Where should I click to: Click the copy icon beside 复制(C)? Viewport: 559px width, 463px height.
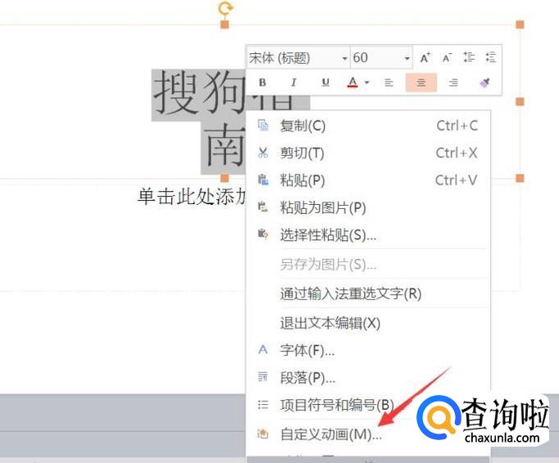263,125
